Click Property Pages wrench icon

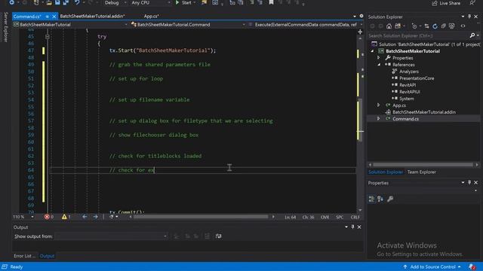(390, 199)
